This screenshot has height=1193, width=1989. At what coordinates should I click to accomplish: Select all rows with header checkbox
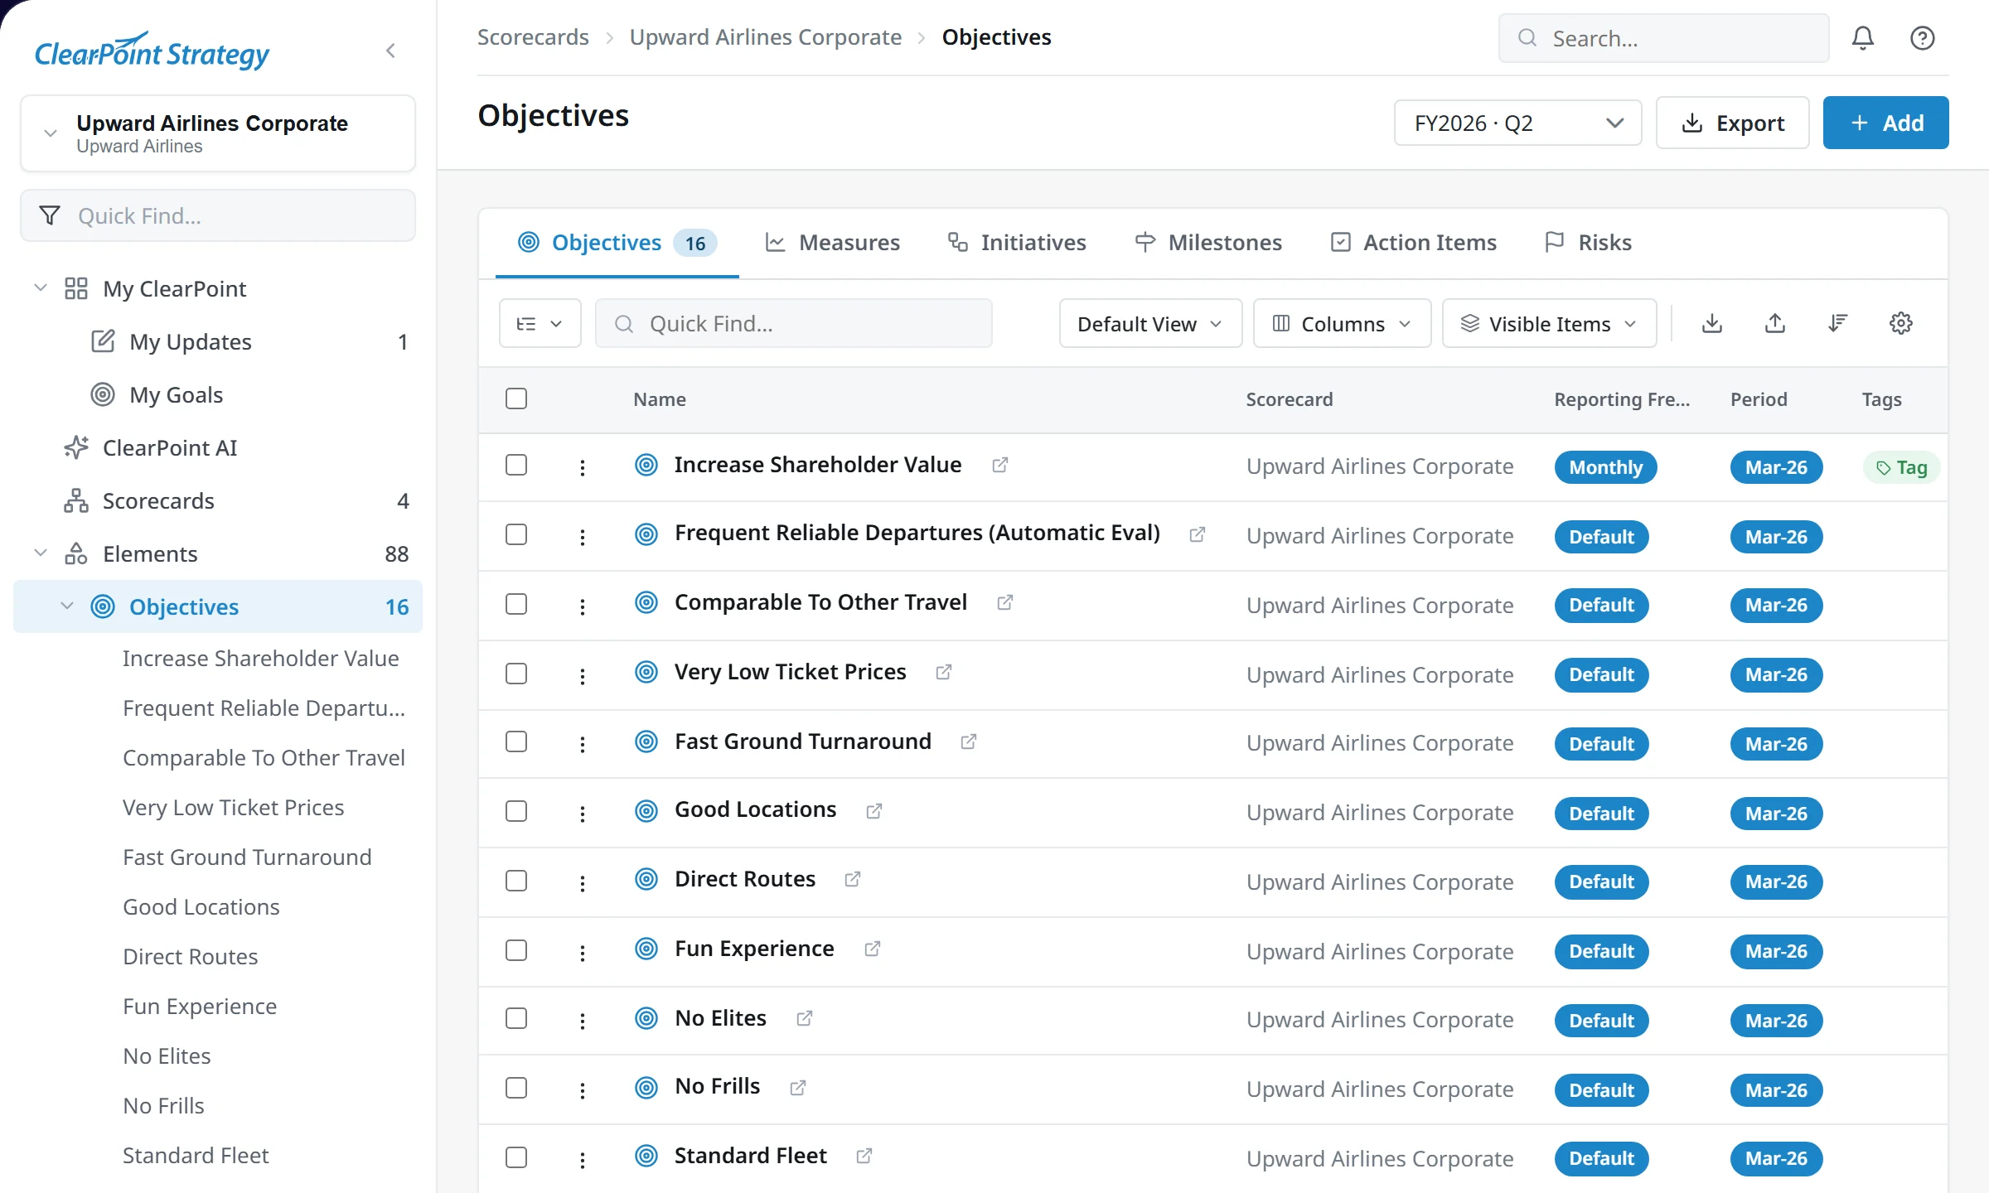(516, 398)
